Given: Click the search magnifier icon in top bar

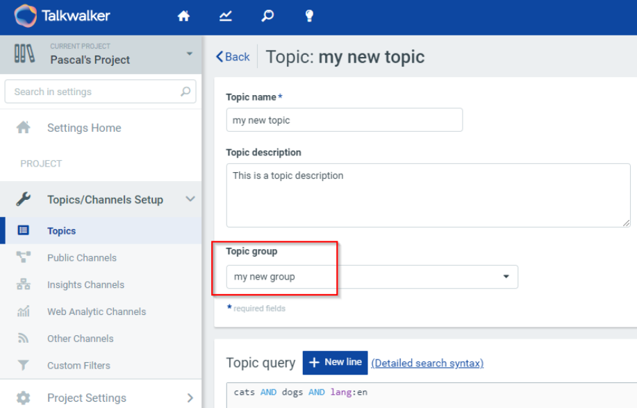Looking at the screenshot, I should click(x=267, y=16).
